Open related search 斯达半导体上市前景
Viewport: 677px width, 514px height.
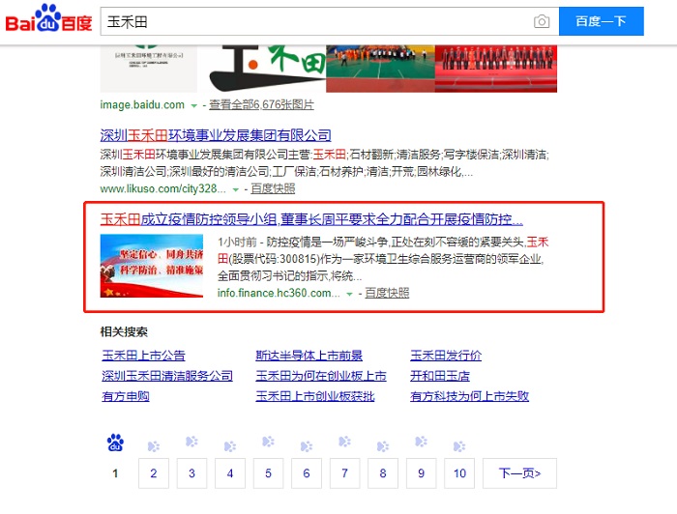click(x=309, y=356)
